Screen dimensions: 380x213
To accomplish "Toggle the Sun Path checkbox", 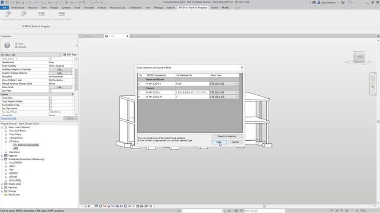I will [50, 91].
